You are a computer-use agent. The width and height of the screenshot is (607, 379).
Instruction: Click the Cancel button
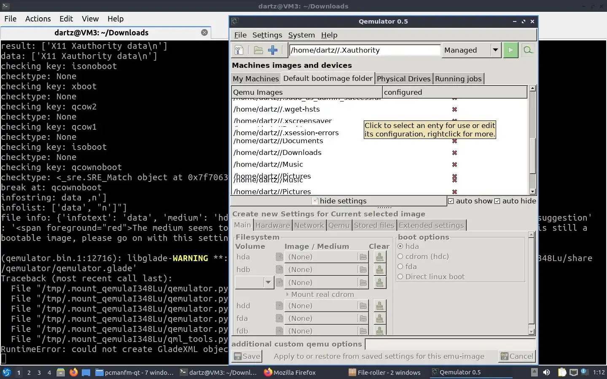[x=517, y=356]
